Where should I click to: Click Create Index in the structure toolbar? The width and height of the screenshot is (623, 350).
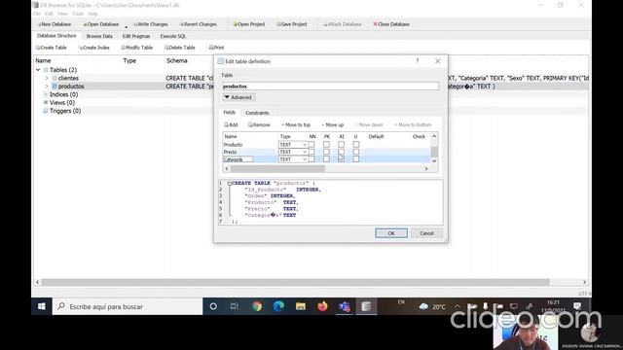point(93,48)
